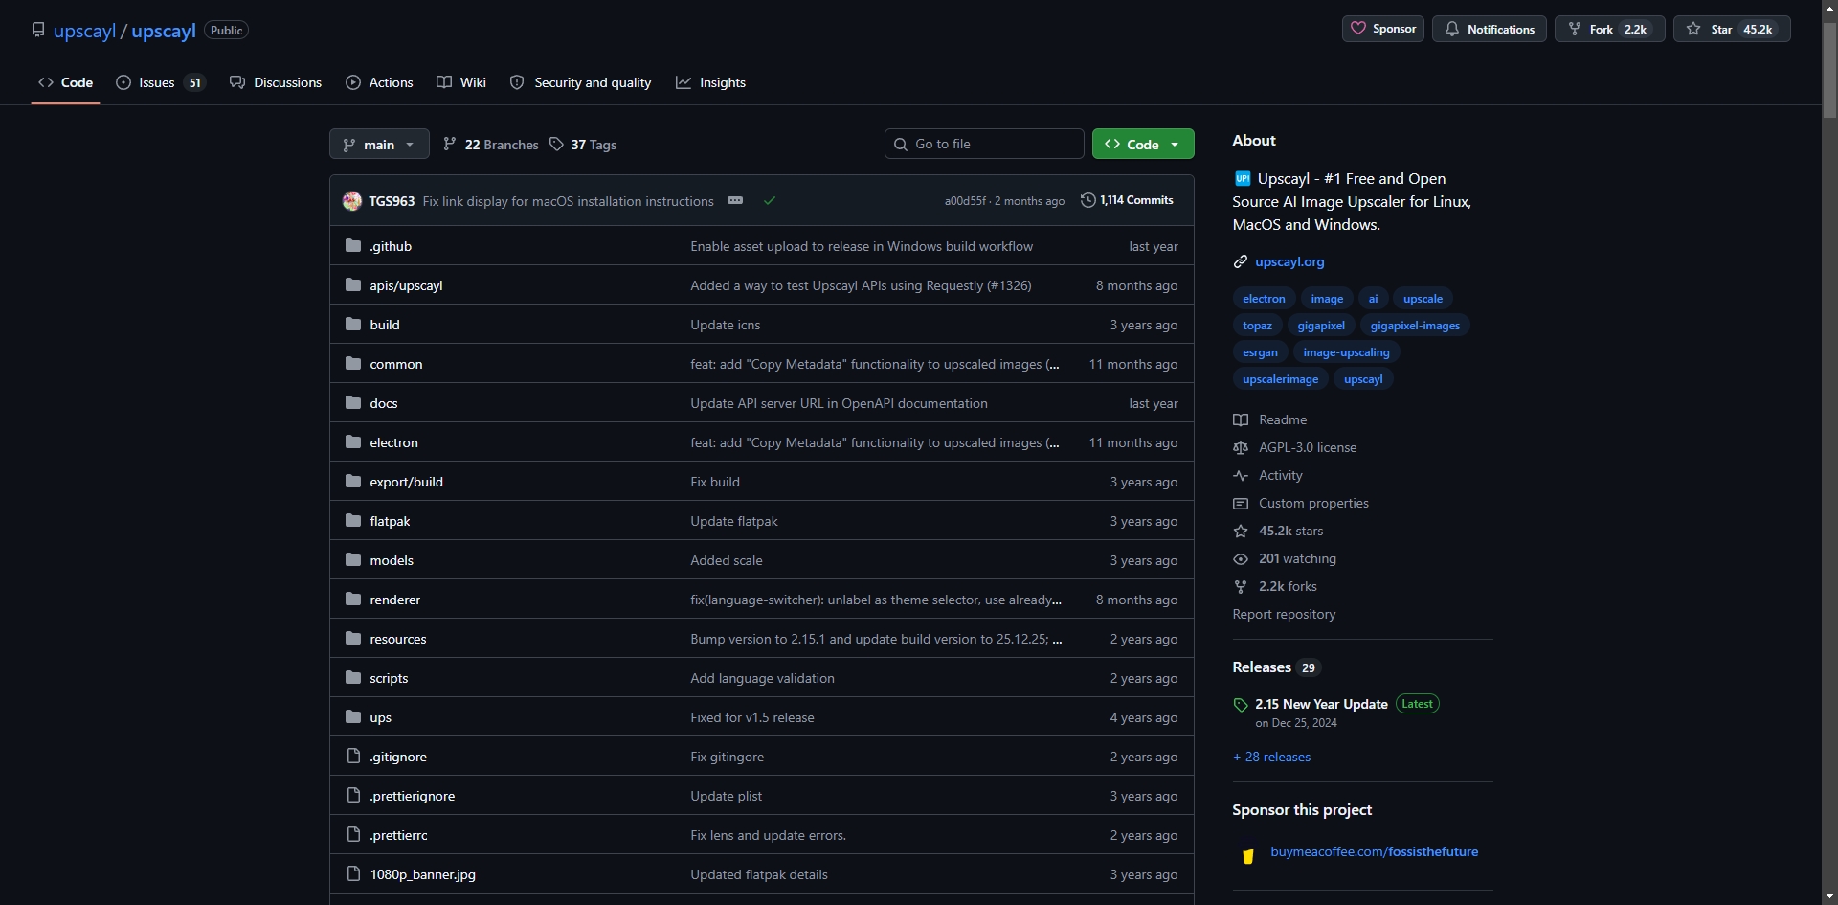Image resolution: width=1838 pixels, height=905 pixels.
Task: Click the Notifications button
Action: click(1490, 29)
